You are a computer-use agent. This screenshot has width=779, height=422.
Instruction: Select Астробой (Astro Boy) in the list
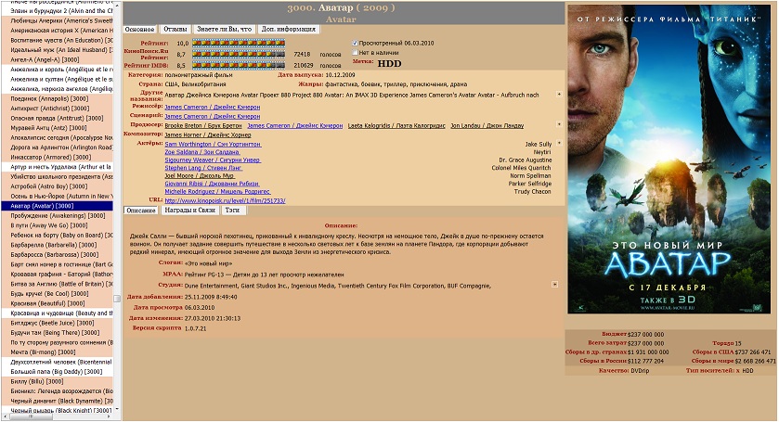coord(58,186)
